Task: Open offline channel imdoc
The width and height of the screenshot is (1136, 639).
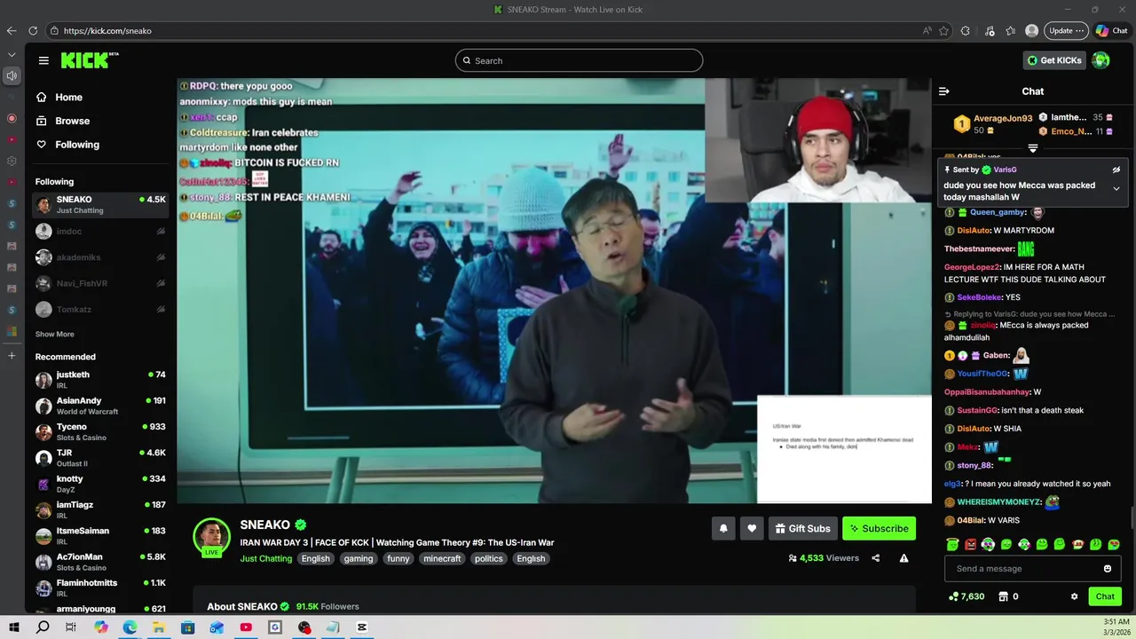Action: [100, 232]
